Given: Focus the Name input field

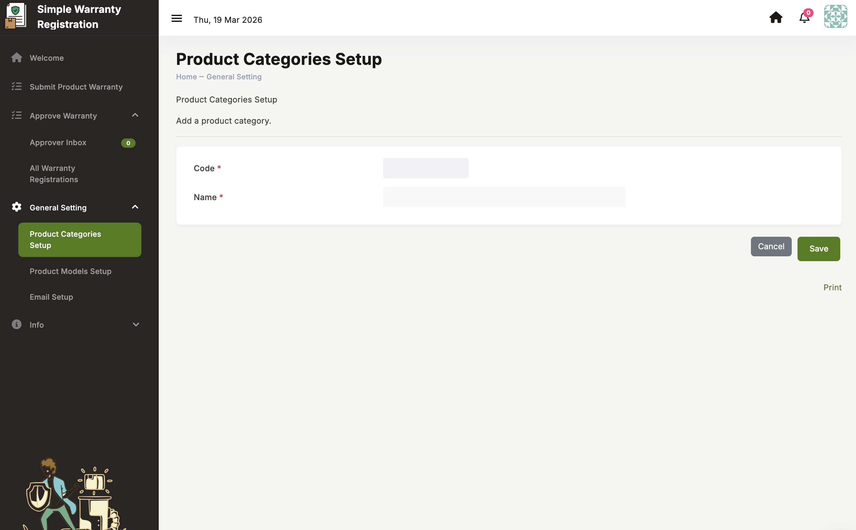Looking at the screenshot, I should coord(504,197).
